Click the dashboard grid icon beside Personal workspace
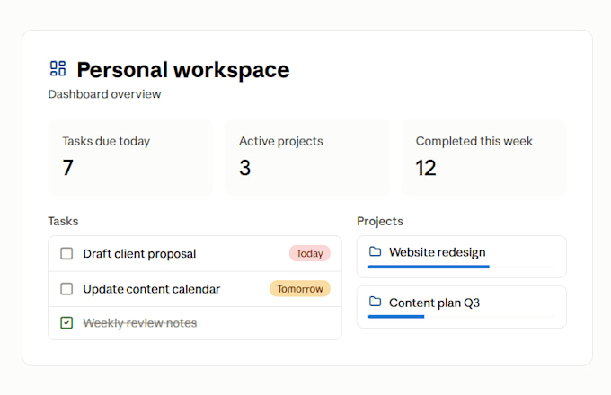 click(58, 68)
